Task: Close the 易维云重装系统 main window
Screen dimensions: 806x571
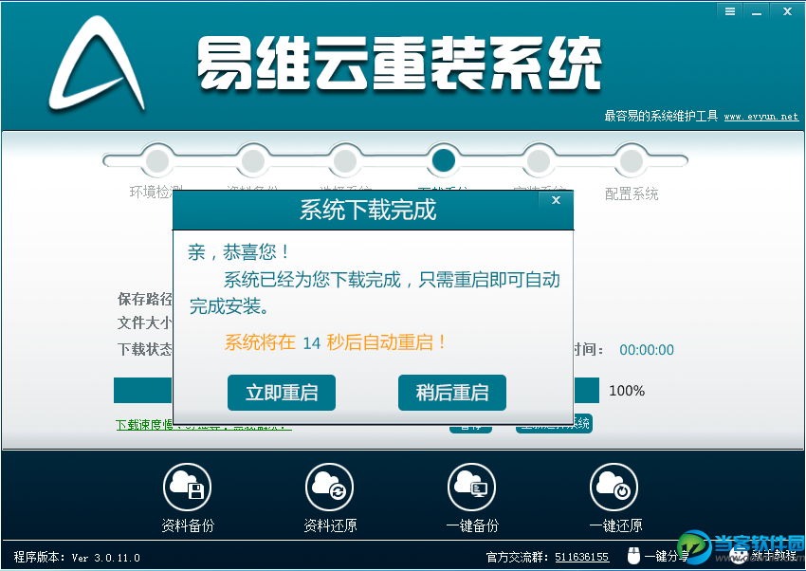Action: coord(787,11)
